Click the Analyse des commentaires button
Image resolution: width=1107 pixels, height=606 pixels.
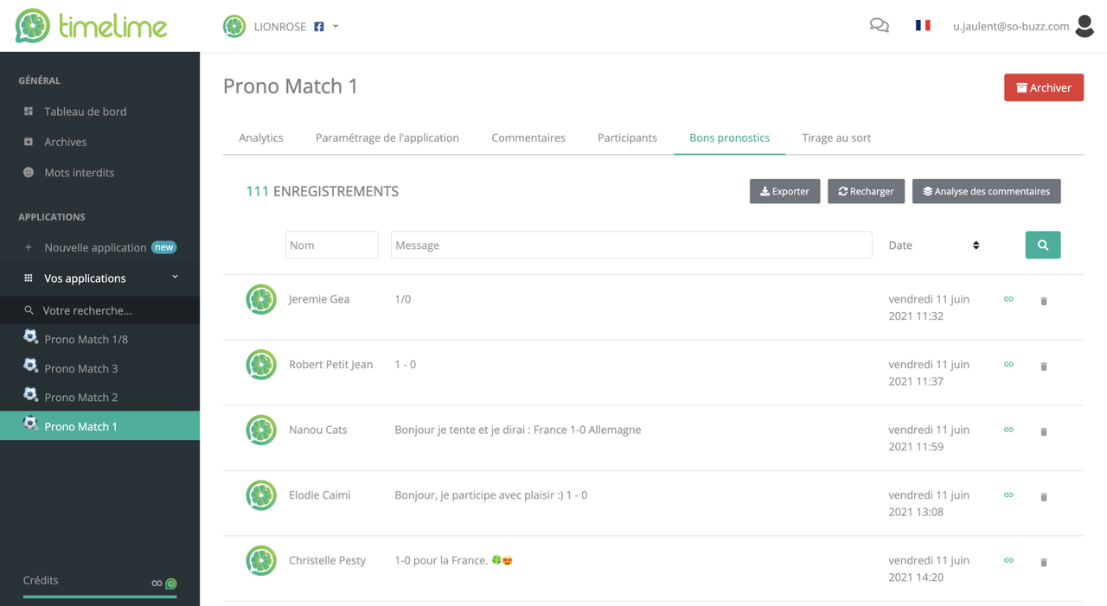coord(986,191)
